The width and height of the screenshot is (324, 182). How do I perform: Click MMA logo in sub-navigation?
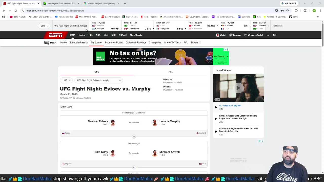[x=50, y=42]
